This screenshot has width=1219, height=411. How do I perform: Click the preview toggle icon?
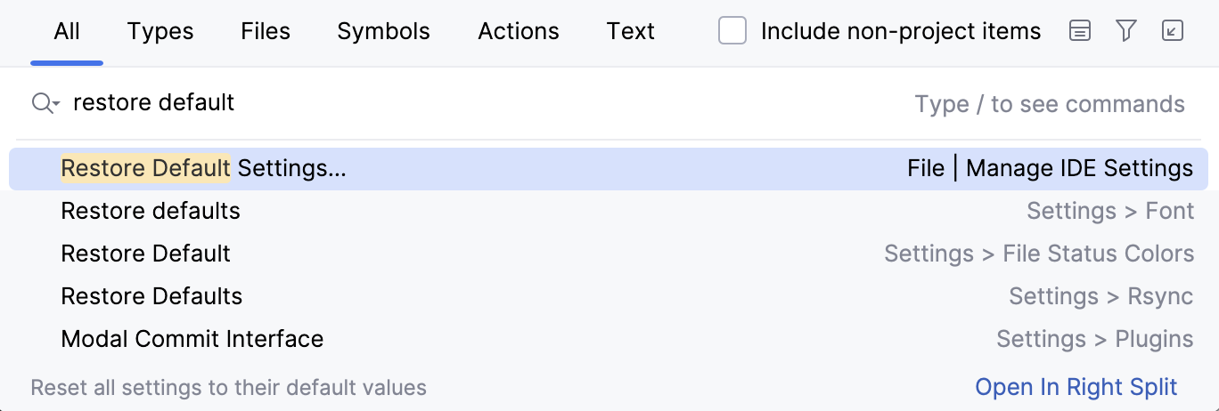(1080, 32)
